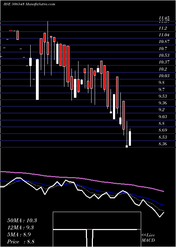Click the 10.2 price axis label
This screenshot has height=247, width=176.
click(x=163, y=69)
